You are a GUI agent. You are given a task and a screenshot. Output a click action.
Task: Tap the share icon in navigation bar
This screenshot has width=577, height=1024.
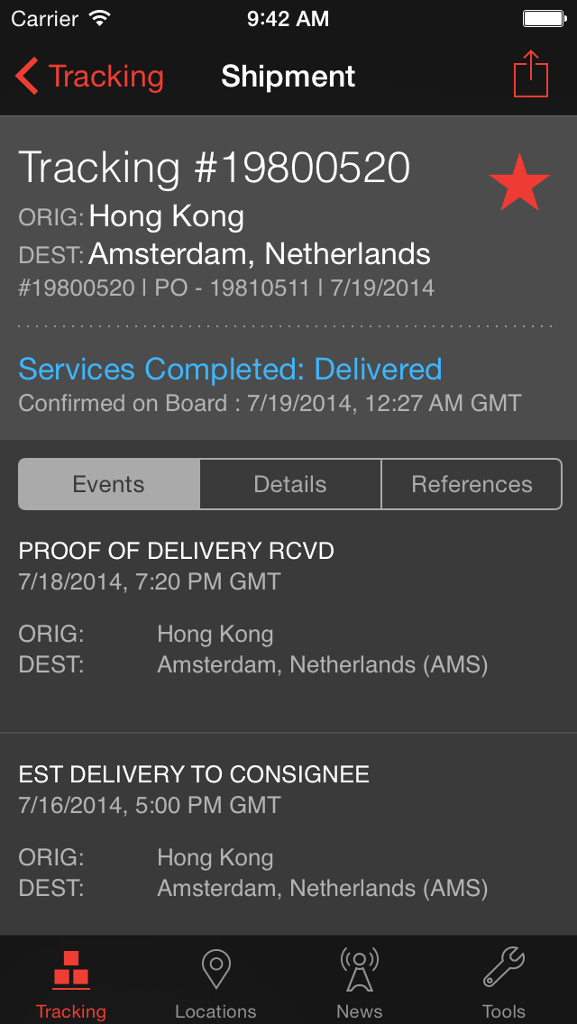[x=531, y=75]
